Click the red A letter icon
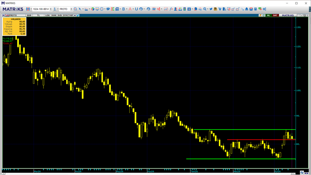Viewport: 311px width, 175px height. tap(130, 9)
